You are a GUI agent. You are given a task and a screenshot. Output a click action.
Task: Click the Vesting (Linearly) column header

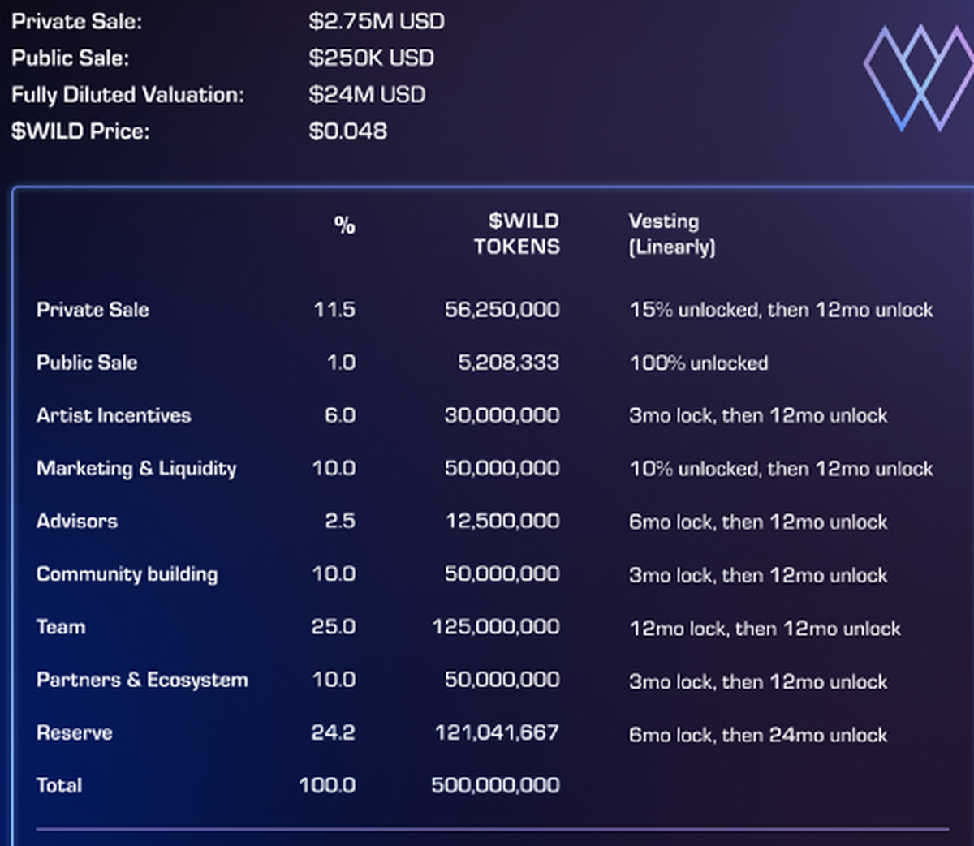(x=671, y=234)
